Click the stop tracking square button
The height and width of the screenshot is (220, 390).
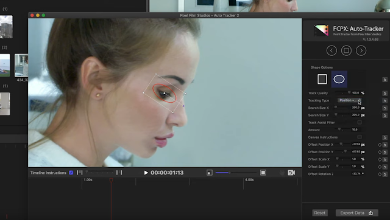(346, 50)
